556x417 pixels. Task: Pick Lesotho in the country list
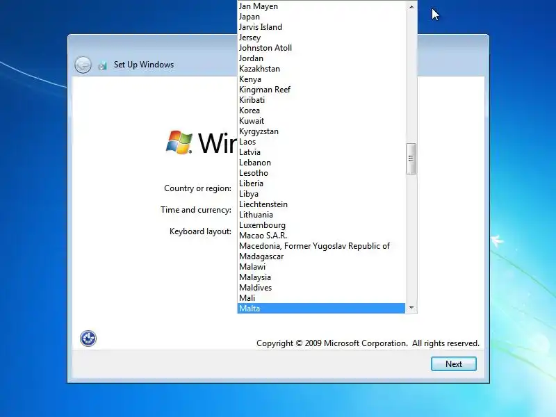point(321,173)
